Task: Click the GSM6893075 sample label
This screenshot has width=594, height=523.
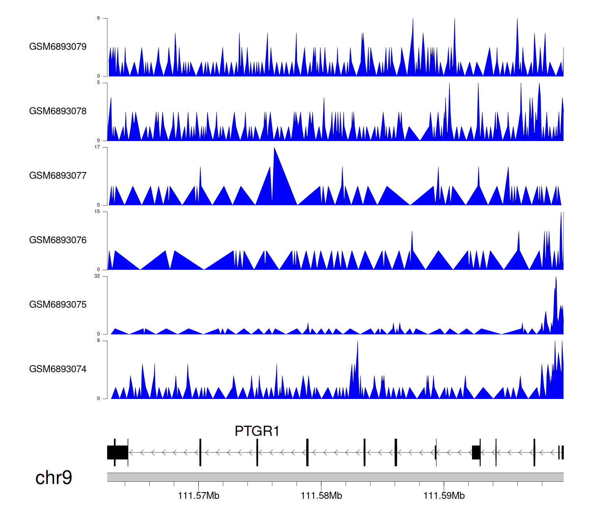Action: [x=58, y=305]
